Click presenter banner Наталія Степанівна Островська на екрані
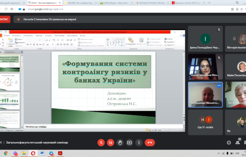The image size is (246, 157). pyautogui.click(x=50, y=19)
